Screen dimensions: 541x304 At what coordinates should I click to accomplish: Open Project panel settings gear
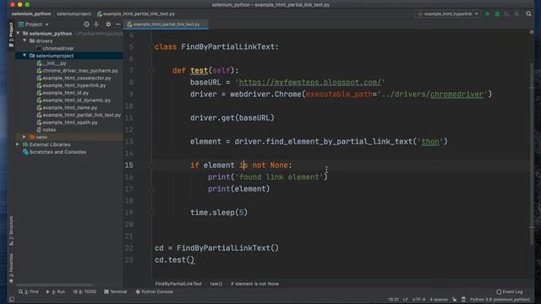click(x=108, y=24)
